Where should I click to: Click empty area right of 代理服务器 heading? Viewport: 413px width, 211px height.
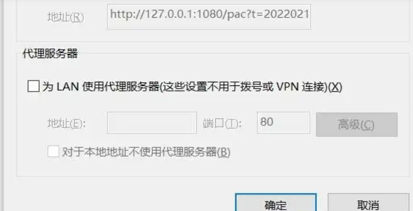237,54
